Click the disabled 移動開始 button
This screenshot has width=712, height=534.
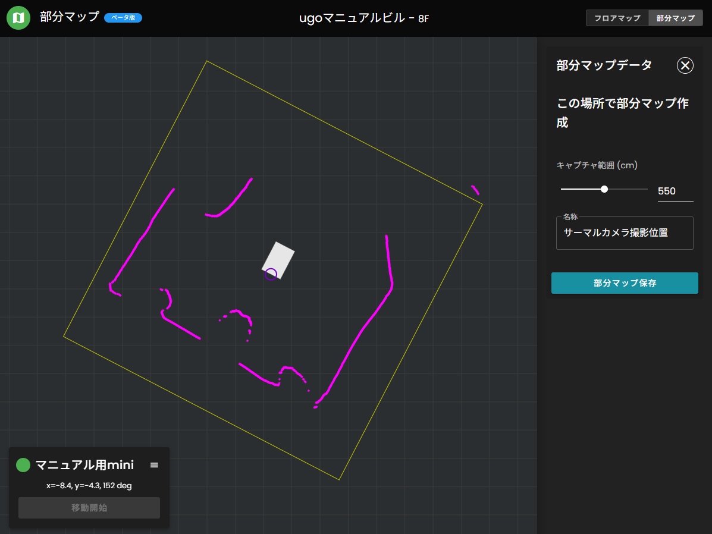(x=89, y=508)
